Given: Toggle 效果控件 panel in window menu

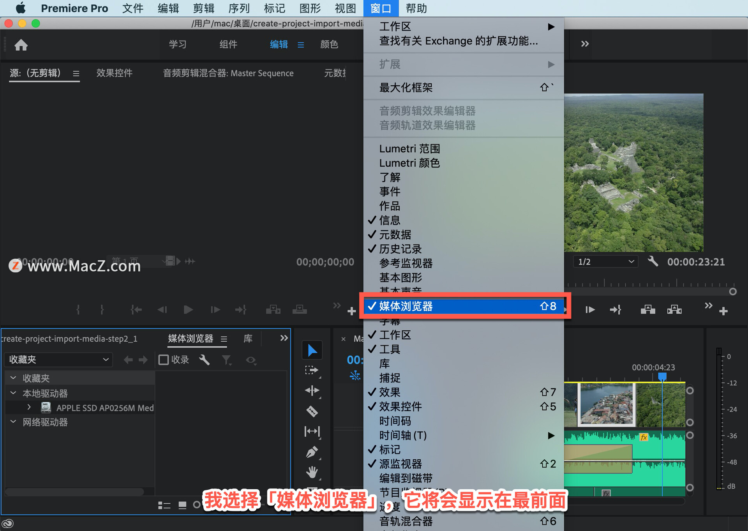Looking at the screenshot, I should tap(464, 406).
